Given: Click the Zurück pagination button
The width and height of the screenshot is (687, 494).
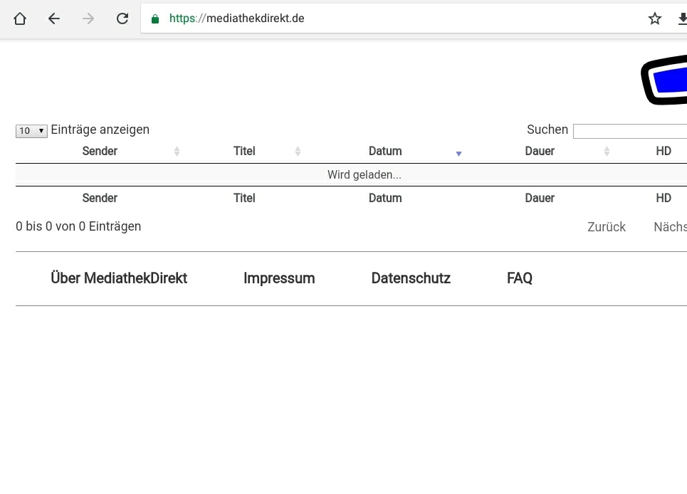Looking at the screenshot, I should (607, 227).
